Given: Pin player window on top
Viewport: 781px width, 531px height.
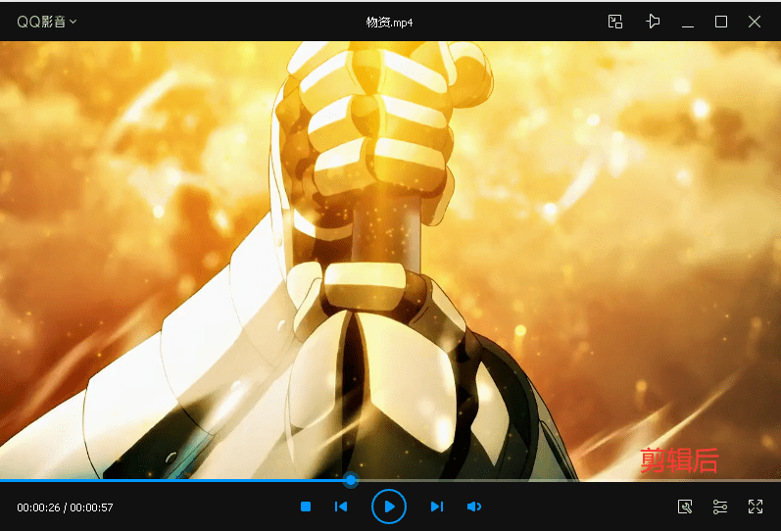Looking at the screenshot, I should (653, 22).
